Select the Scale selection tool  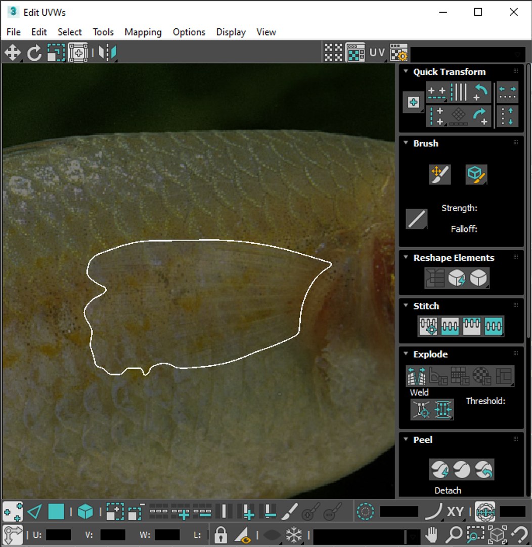(x=56, y=53)
